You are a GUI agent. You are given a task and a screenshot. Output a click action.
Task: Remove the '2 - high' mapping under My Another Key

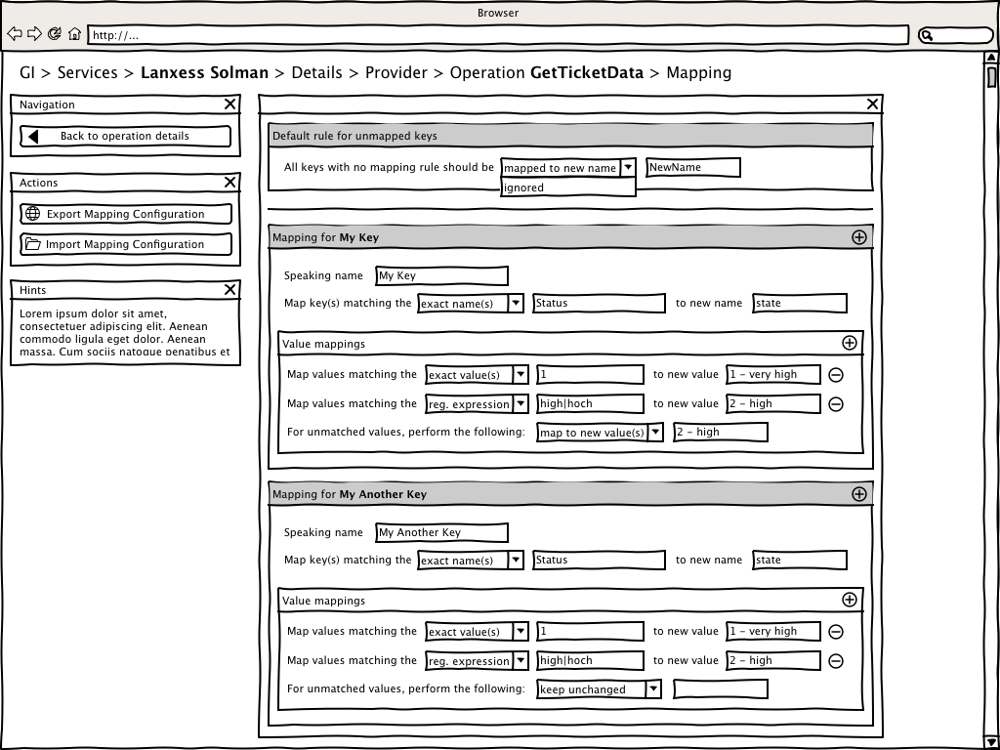(x=836, y=661)
